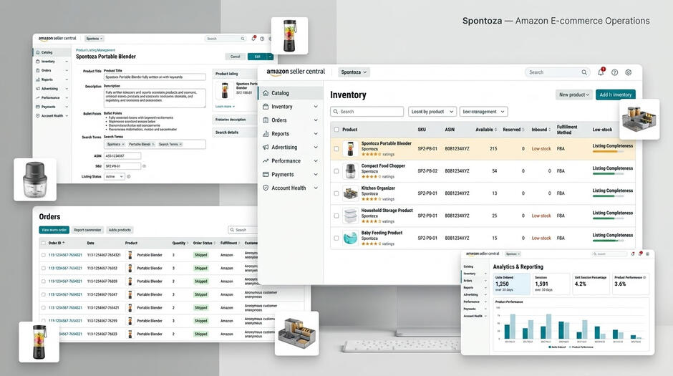Click notification bell in listing editor window
Screen dimensions: 673x376
pyautogui.click(x=253, y=38)
